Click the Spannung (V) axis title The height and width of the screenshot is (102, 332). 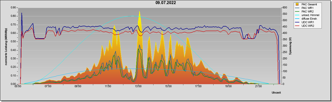coord(290,46)
